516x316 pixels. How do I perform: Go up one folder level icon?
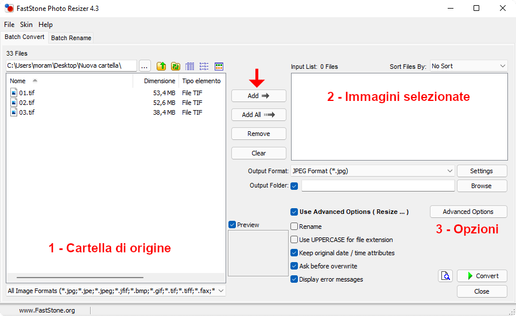161,66
